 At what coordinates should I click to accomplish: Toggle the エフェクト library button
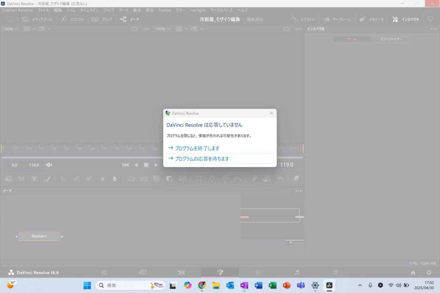72,19
